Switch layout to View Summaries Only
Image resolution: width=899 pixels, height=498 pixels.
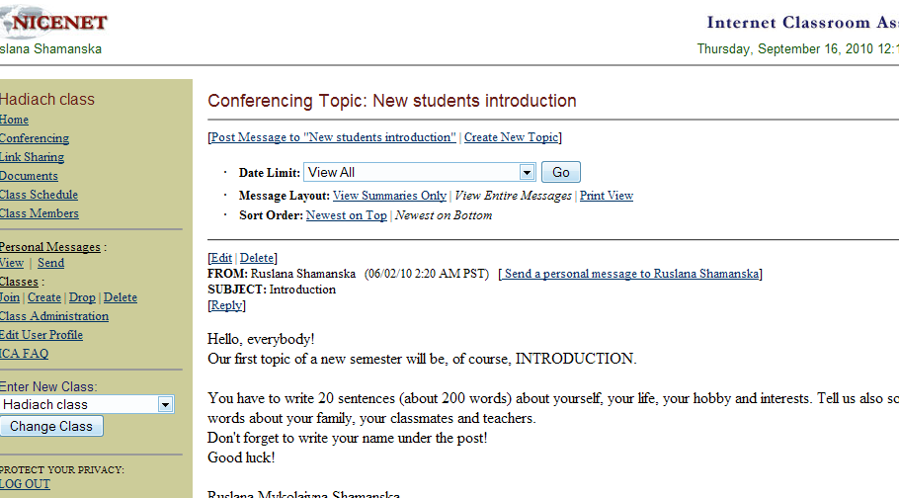[x=390, y=196]
